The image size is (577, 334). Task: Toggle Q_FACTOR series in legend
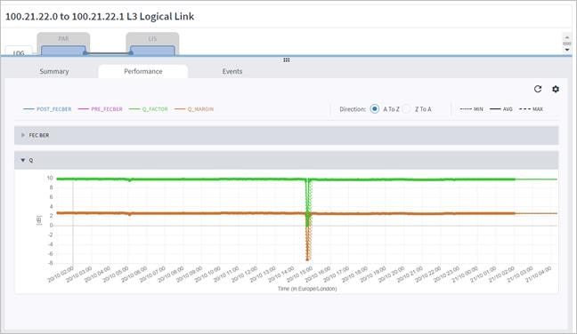(149, 109)
